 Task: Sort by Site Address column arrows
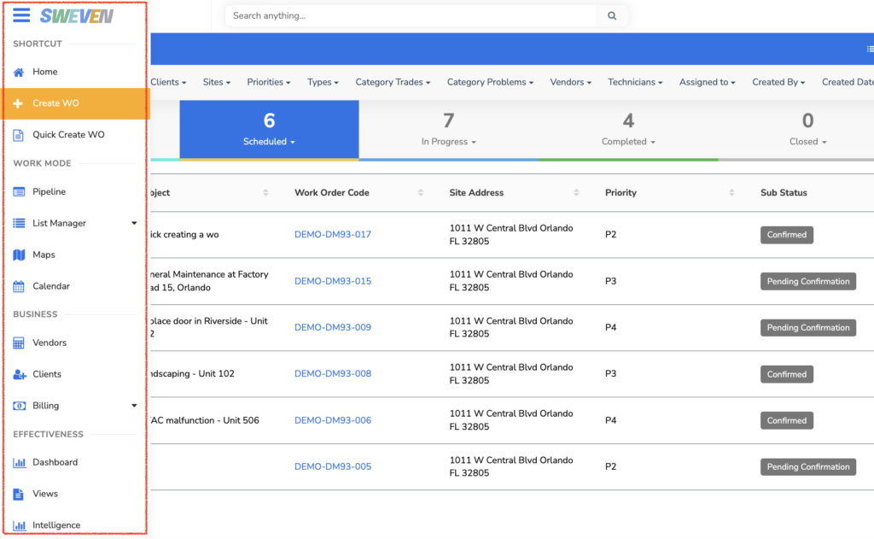pos(576,192)
